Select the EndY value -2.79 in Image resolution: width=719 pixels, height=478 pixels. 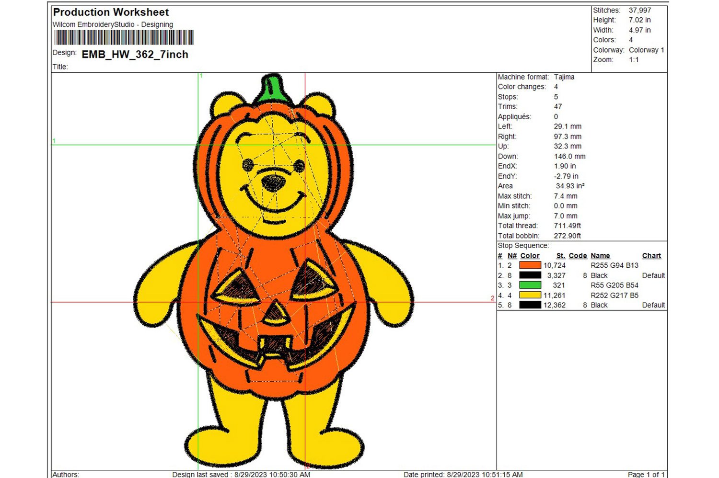coord(566,176)
